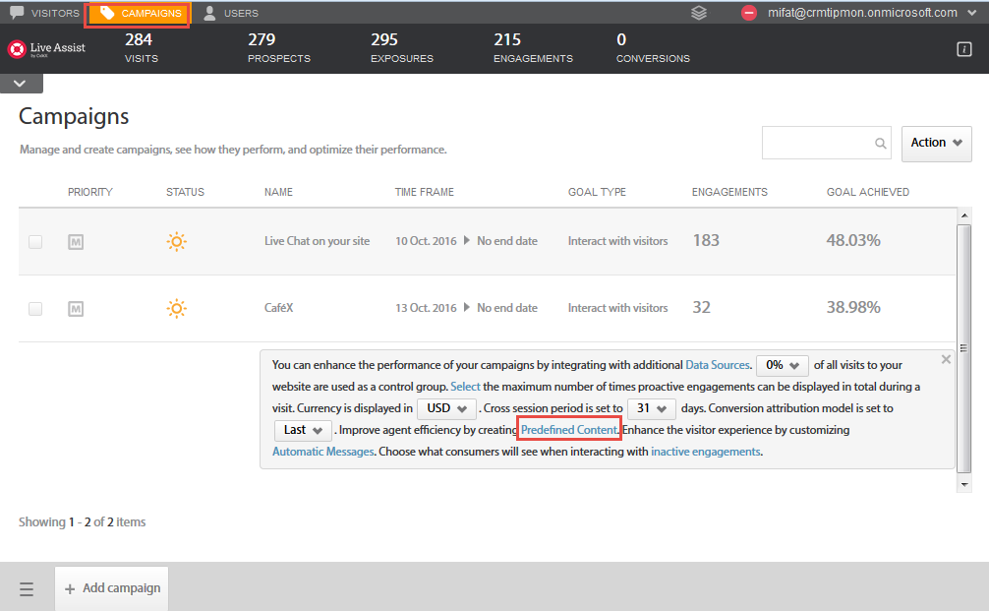This screenshot has width=989, height=611.
Task: Open the hamburger menu at bottom left
Action: pos(27,587)
